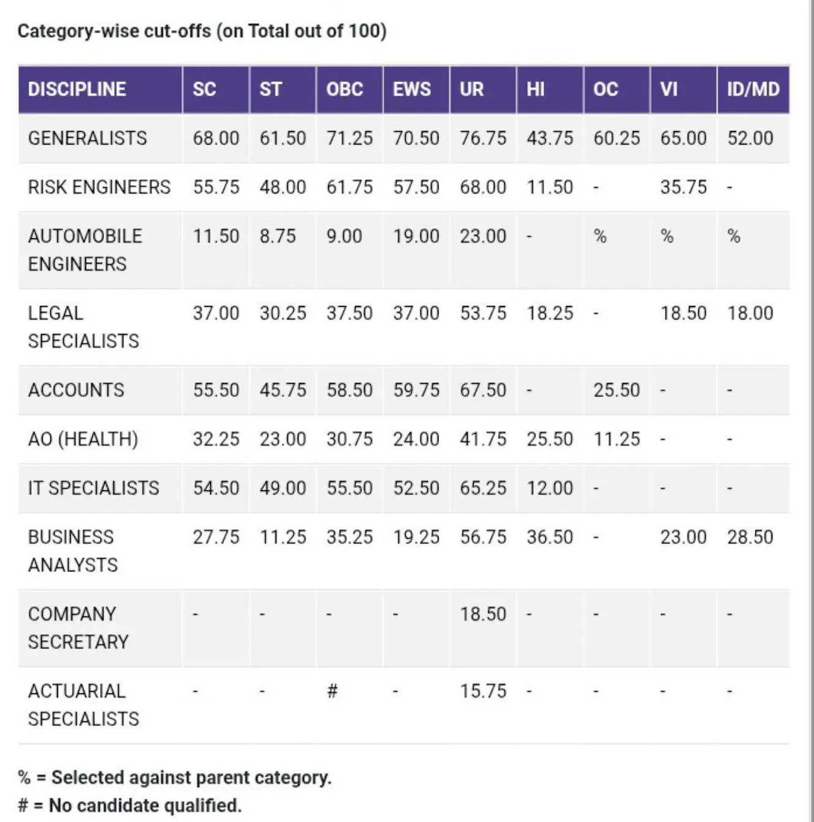Select the ID/MD column header
Viewport: 814px width, 822px height.
click(753, 89)
